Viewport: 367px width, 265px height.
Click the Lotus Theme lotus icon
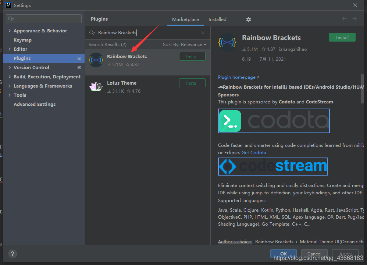(96, 87)
